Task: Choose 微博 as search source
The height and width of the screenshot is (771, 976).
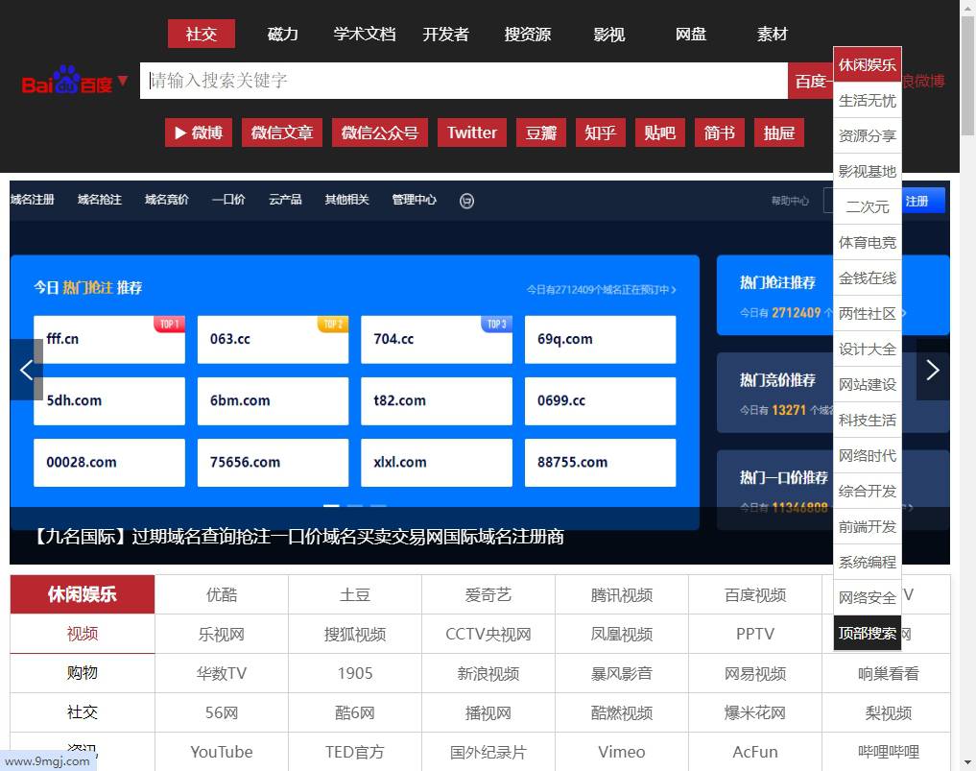Action: [199, 133]
